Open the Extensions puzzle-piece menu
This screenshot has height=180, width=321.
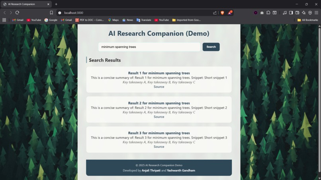coord(268,13)
